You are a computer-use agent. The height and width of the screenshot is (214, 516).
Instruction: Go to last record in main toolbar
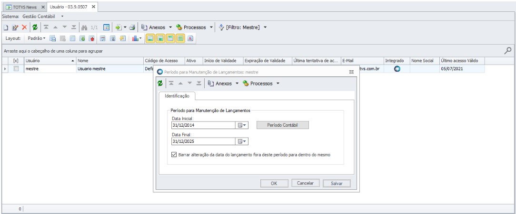[x=74, y=28]
